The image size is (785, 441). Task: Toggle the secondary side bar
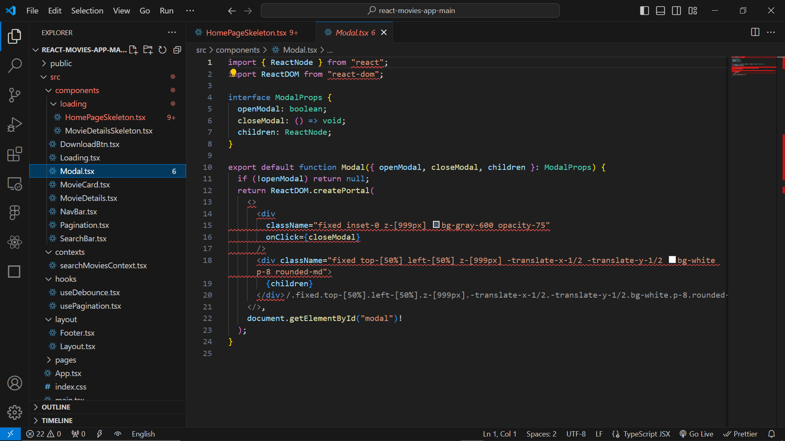coord(676,11)
